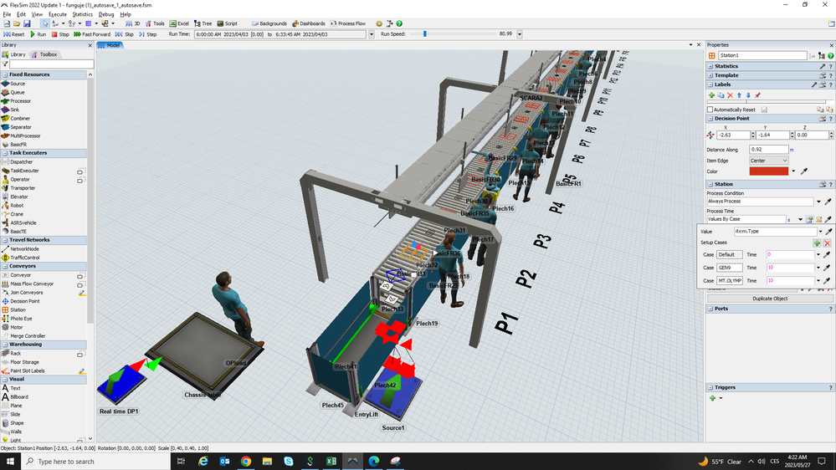836x470 pixels.
Task: Open the Execute menu
Action: (58, 14)
